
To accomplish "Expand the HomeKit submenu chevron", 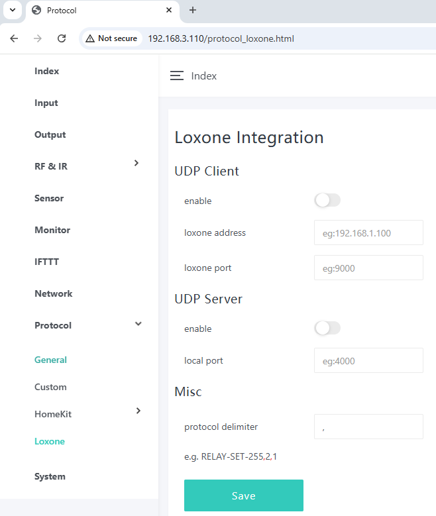I will [x=138, y=411].
